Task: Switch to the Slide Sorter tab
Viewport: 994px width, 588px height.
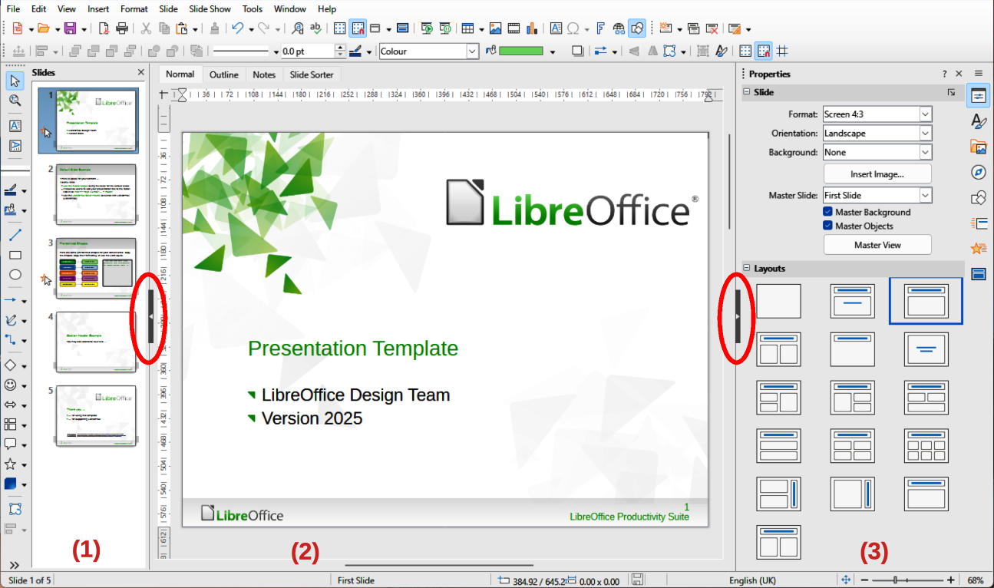Action: [312, 74]
